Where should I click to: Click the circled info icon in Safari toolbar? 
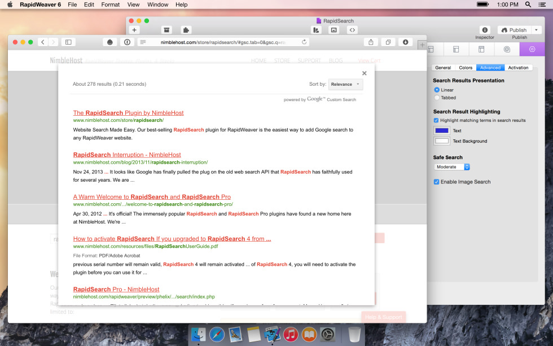click(x=128, y=42)
